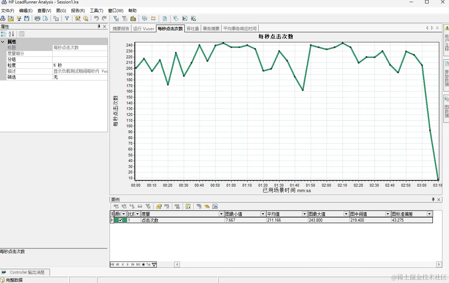449x283 pixels.
Task: Click the column chooser icon in legend toolbar
Action: click(188, 206)
